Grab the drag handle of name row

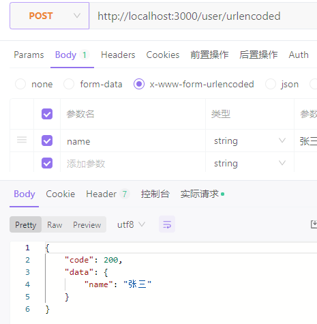[x=22, y=140]
